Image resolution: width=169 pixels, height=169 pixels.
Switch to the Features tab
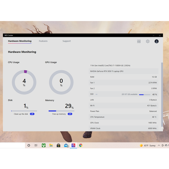coord(43,41)
